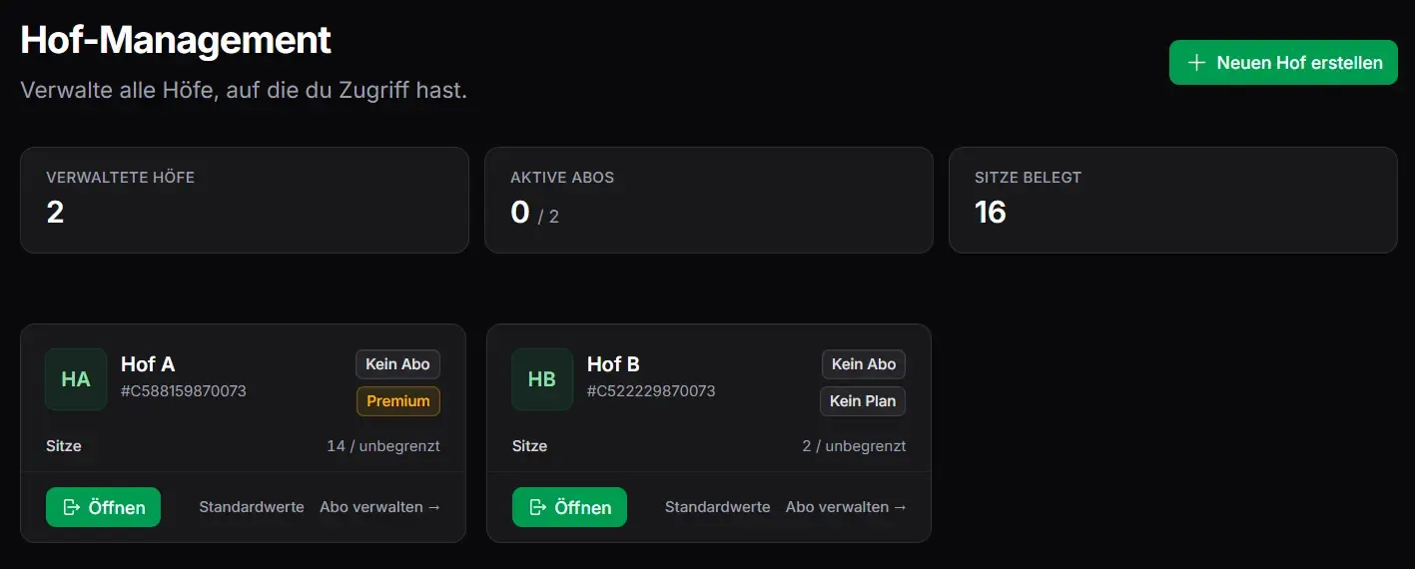
Task: Click the plus icon in Neuen Hof erstellen
Action: (1196, 63)
